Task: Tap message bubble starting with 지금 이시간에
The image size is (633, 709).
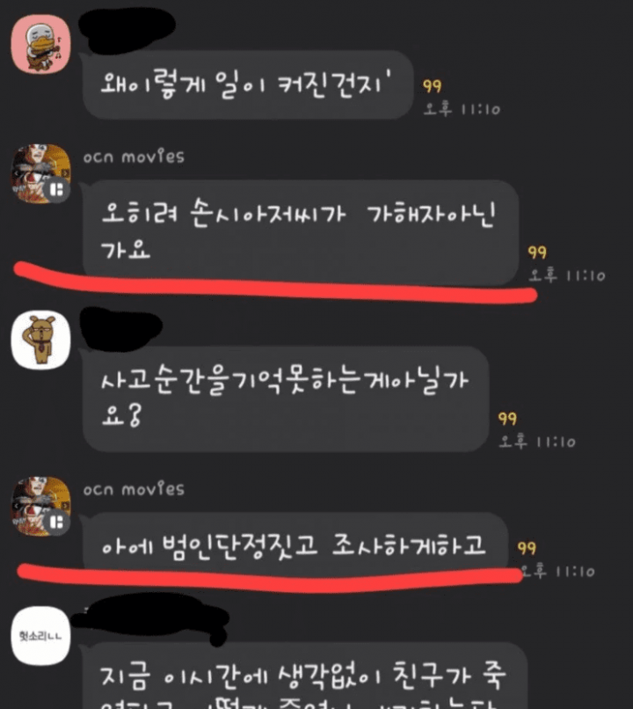Action: pos(305,676)
